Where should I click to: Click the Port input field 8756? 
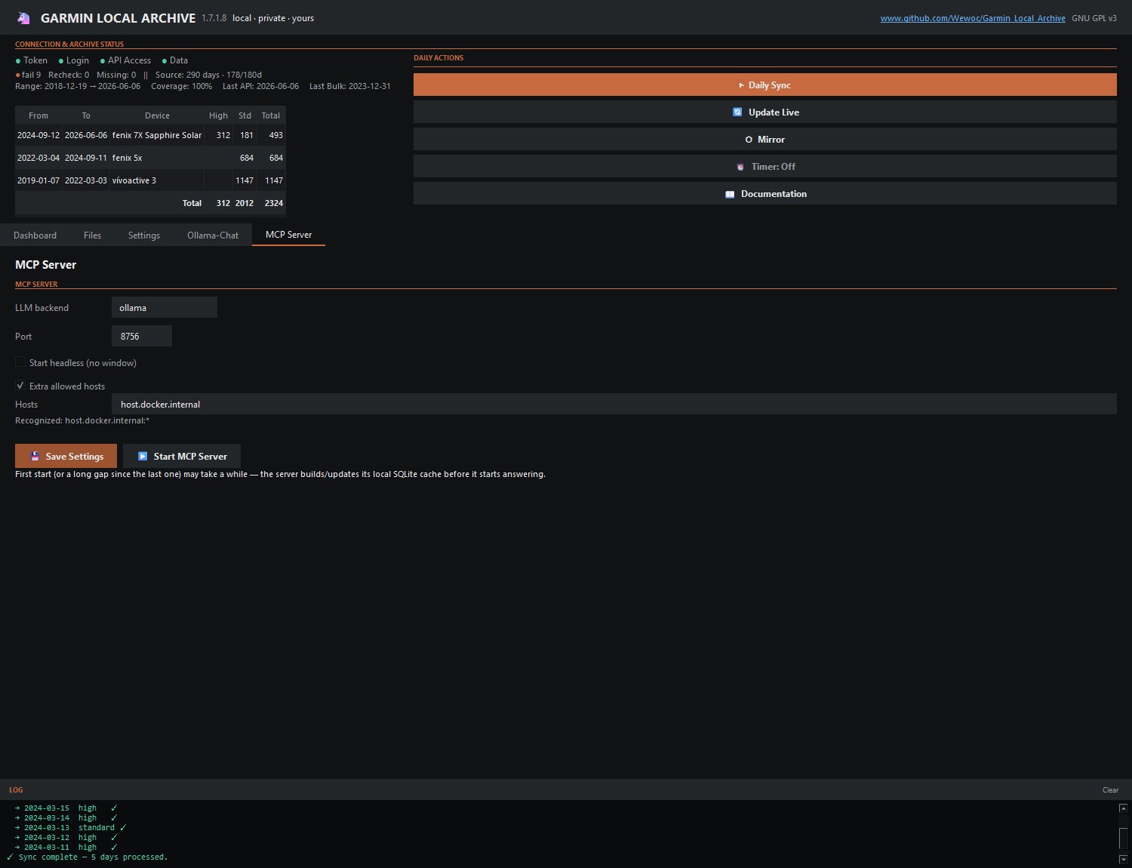pyautogui.click(x=142, y=336)
